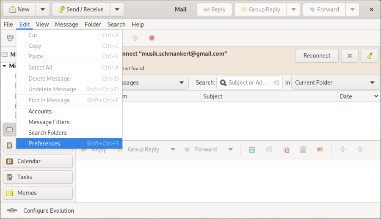
Task: Click the Calendar icon in the sidebar
Action: (10, 161)
